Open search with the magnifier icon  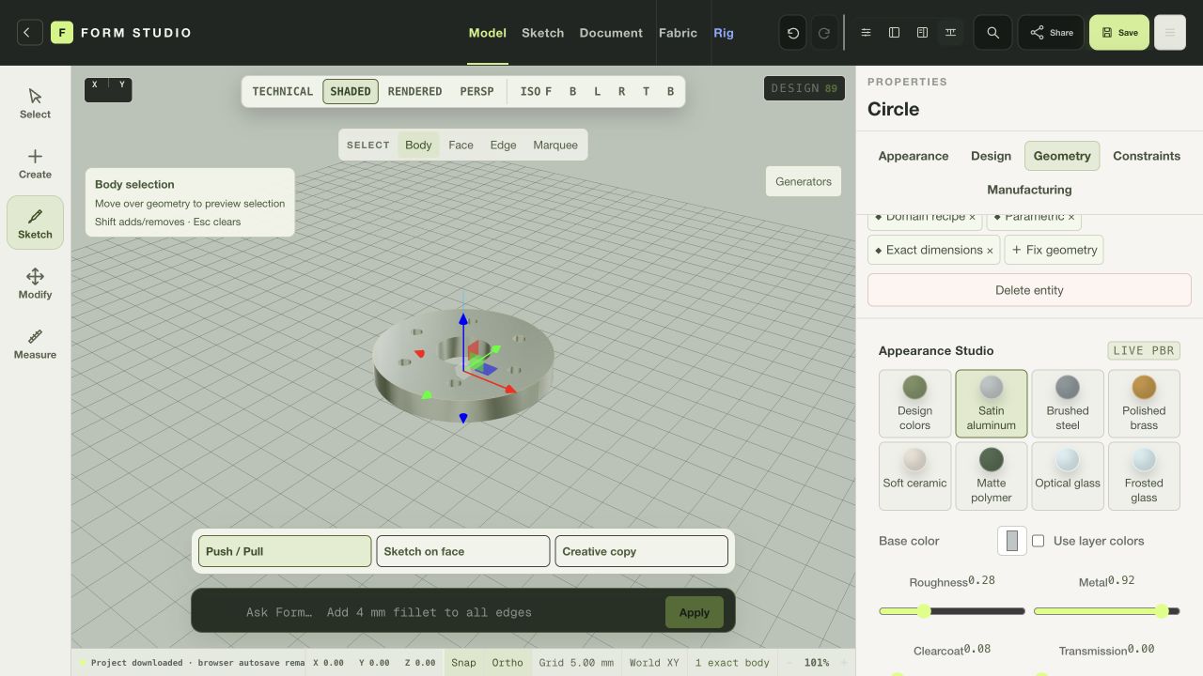pyautogui.click(x=992, y=33)
